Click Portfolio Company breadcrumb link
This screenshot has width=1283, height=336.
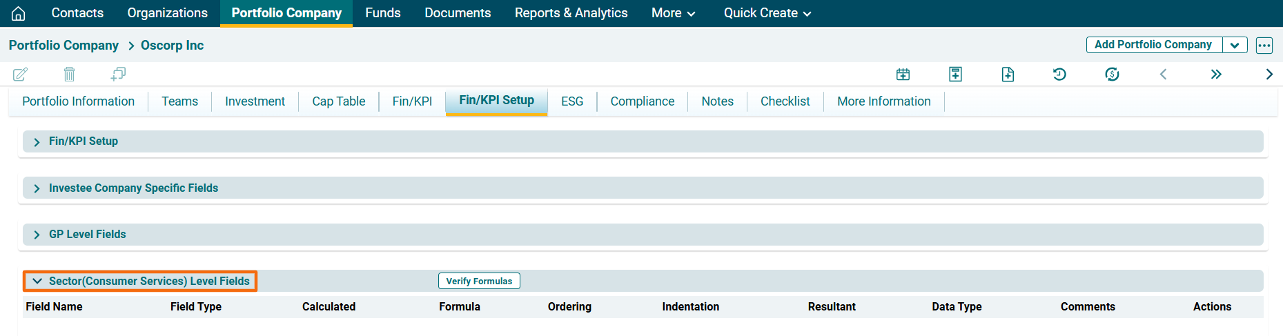pyautogui.click(x=63, y=46)
